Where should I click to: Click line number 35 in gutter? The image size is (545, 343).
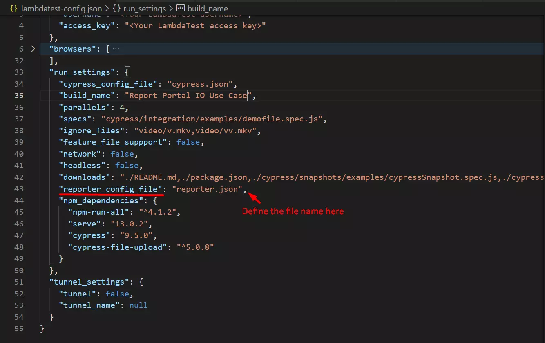(x=19, y=96)
